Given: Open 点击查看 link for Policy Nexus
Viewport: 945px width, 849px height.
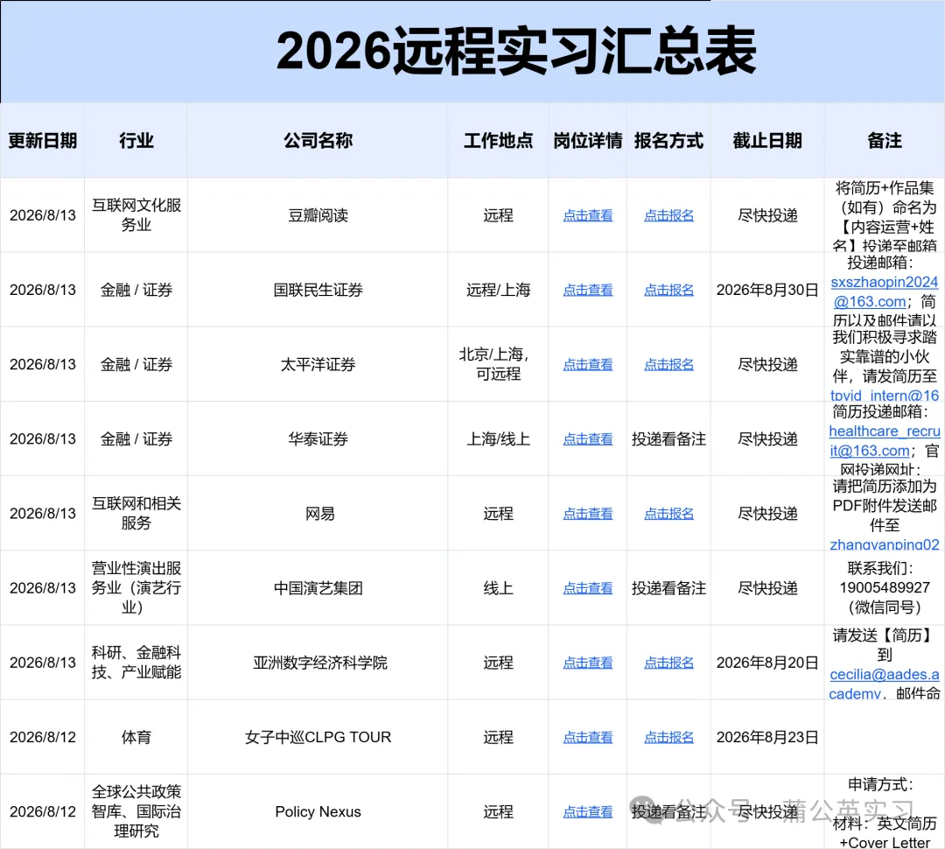Looking at the screenshot, I should coord(588,812).
